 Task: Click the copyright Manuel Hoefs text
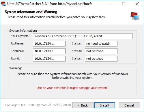[x=38, y=105]
